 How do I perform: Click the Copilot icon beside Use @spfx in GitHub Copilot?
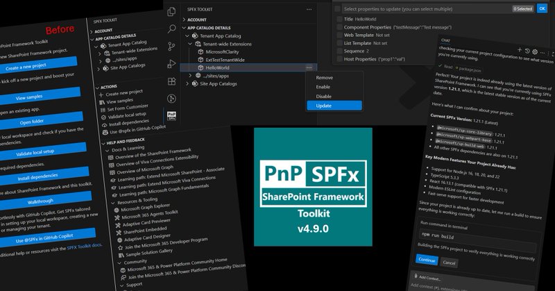point(105,133)
